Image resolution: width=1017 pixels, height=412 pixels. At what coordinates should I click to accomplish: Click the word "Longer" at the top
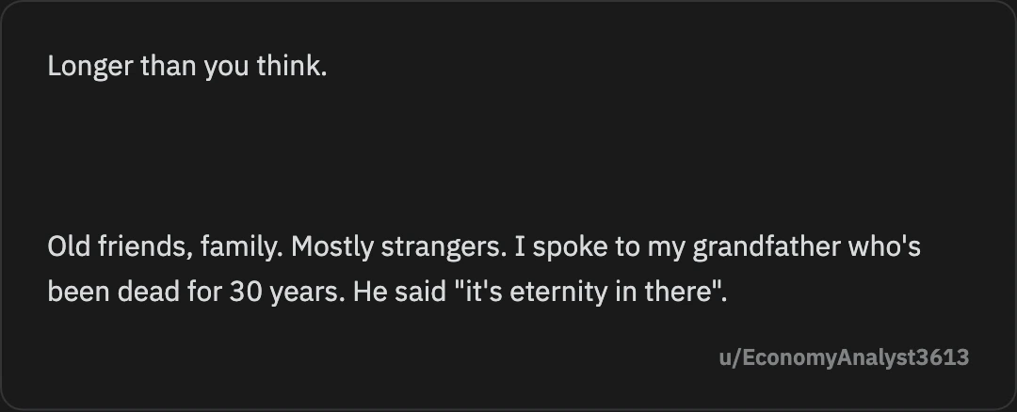coord(90,66)
